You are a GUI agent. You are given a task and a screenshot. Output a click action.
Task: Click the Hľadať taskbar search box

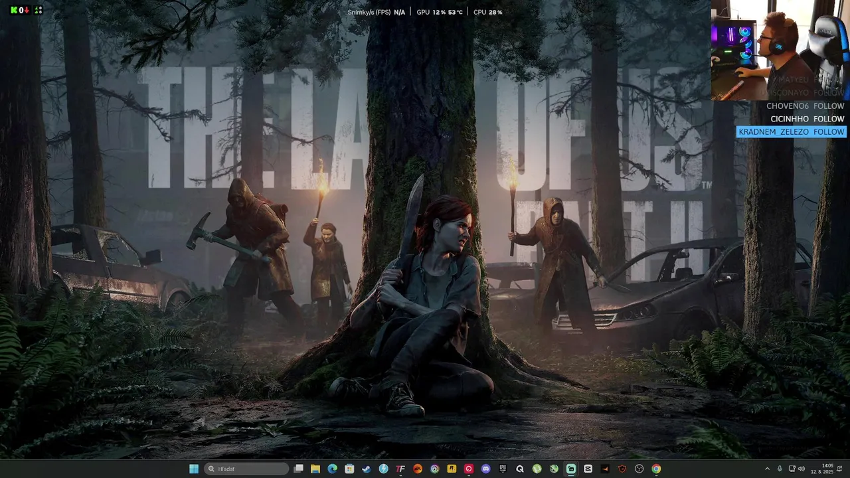pyautogui.click(x=246, y=469)
